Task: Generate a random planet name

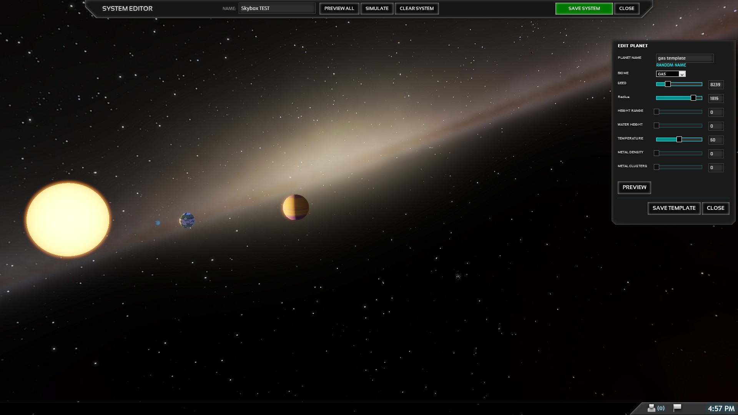Action: [x=671, y=65]
